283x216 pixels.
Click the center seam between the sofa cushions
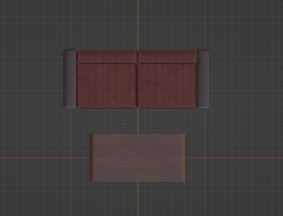coord(137,85)
